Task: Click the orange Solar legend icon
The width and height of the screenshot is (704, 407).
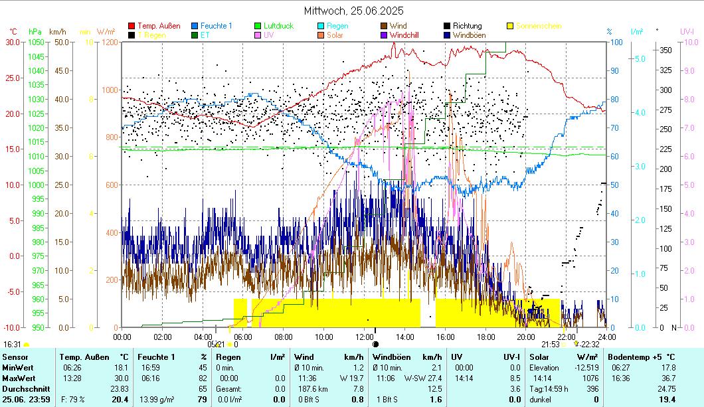Action: tap(321, 35)
